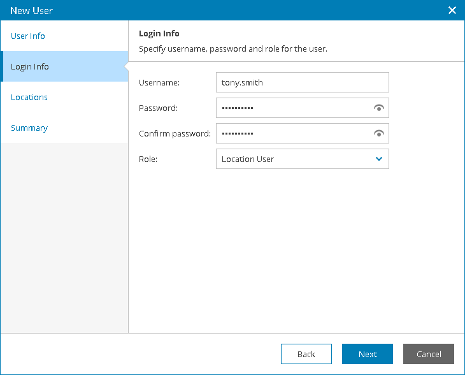Viewport: 465px width, 375px height.
Task: Click the New User title bar text
Action: click(x=31, y=10)
